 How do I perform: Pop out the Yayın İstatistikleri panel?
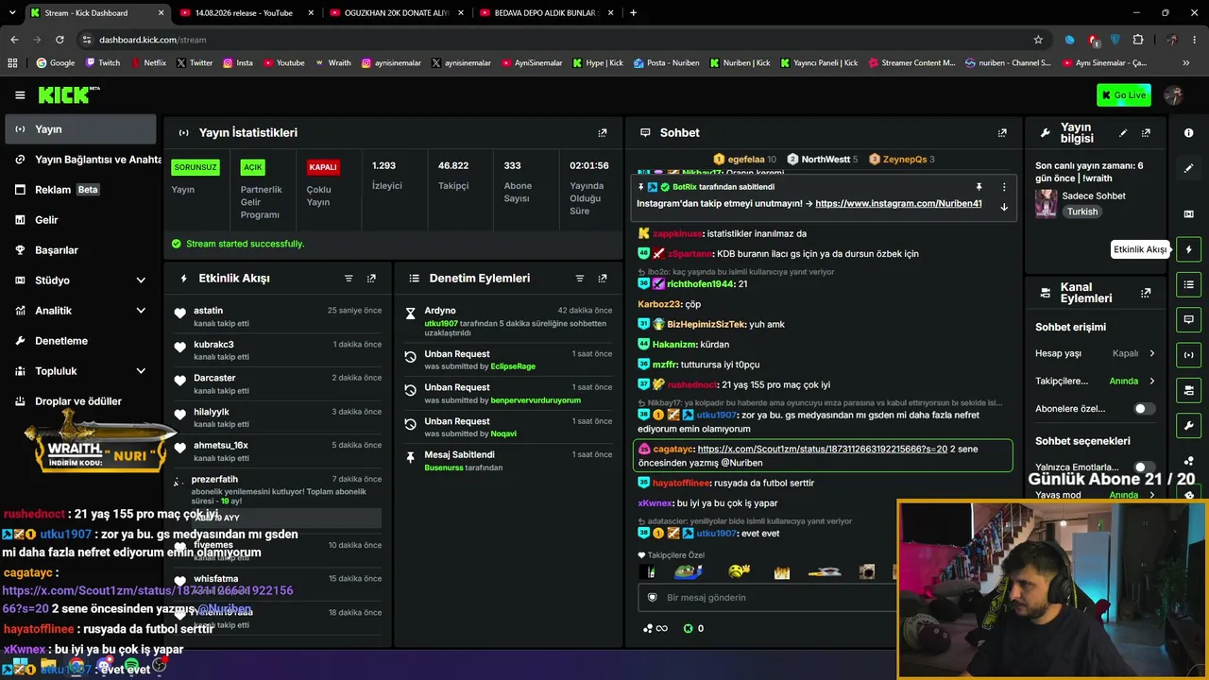pyautogui.click(x=603, y=133)
